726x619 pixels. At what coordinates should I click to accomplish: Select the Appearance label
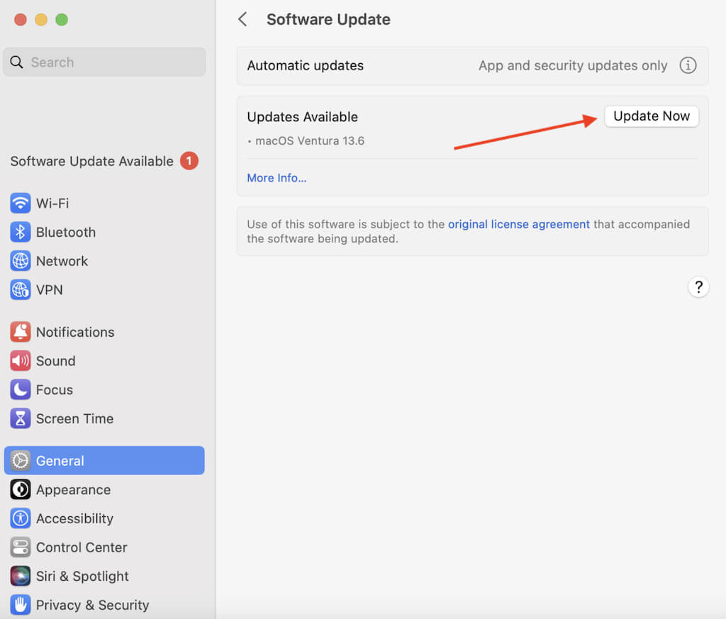pos(73,489)
